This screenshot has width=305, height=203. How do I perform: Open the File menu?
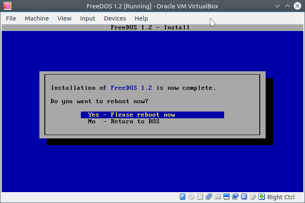coord(11,18)
